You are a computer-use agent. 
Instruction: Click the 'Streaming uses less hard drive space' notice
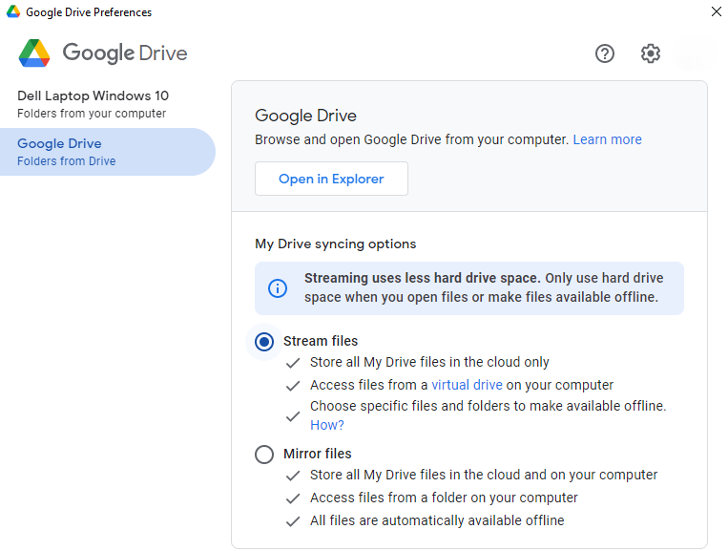coord(469,288)
